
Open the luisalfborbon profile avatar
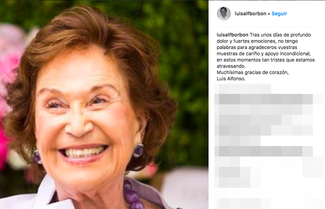(x=224, y=14)
